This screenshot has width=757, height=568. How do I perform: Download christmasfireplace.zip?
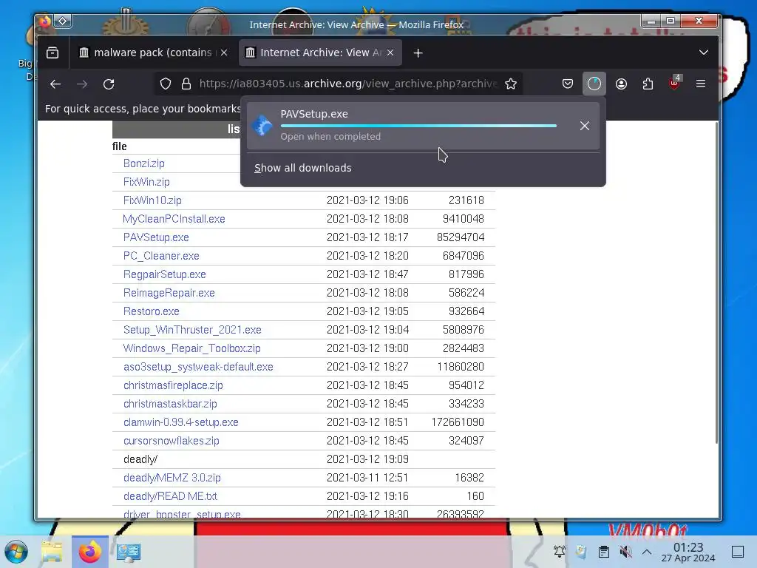click(173, 385)
